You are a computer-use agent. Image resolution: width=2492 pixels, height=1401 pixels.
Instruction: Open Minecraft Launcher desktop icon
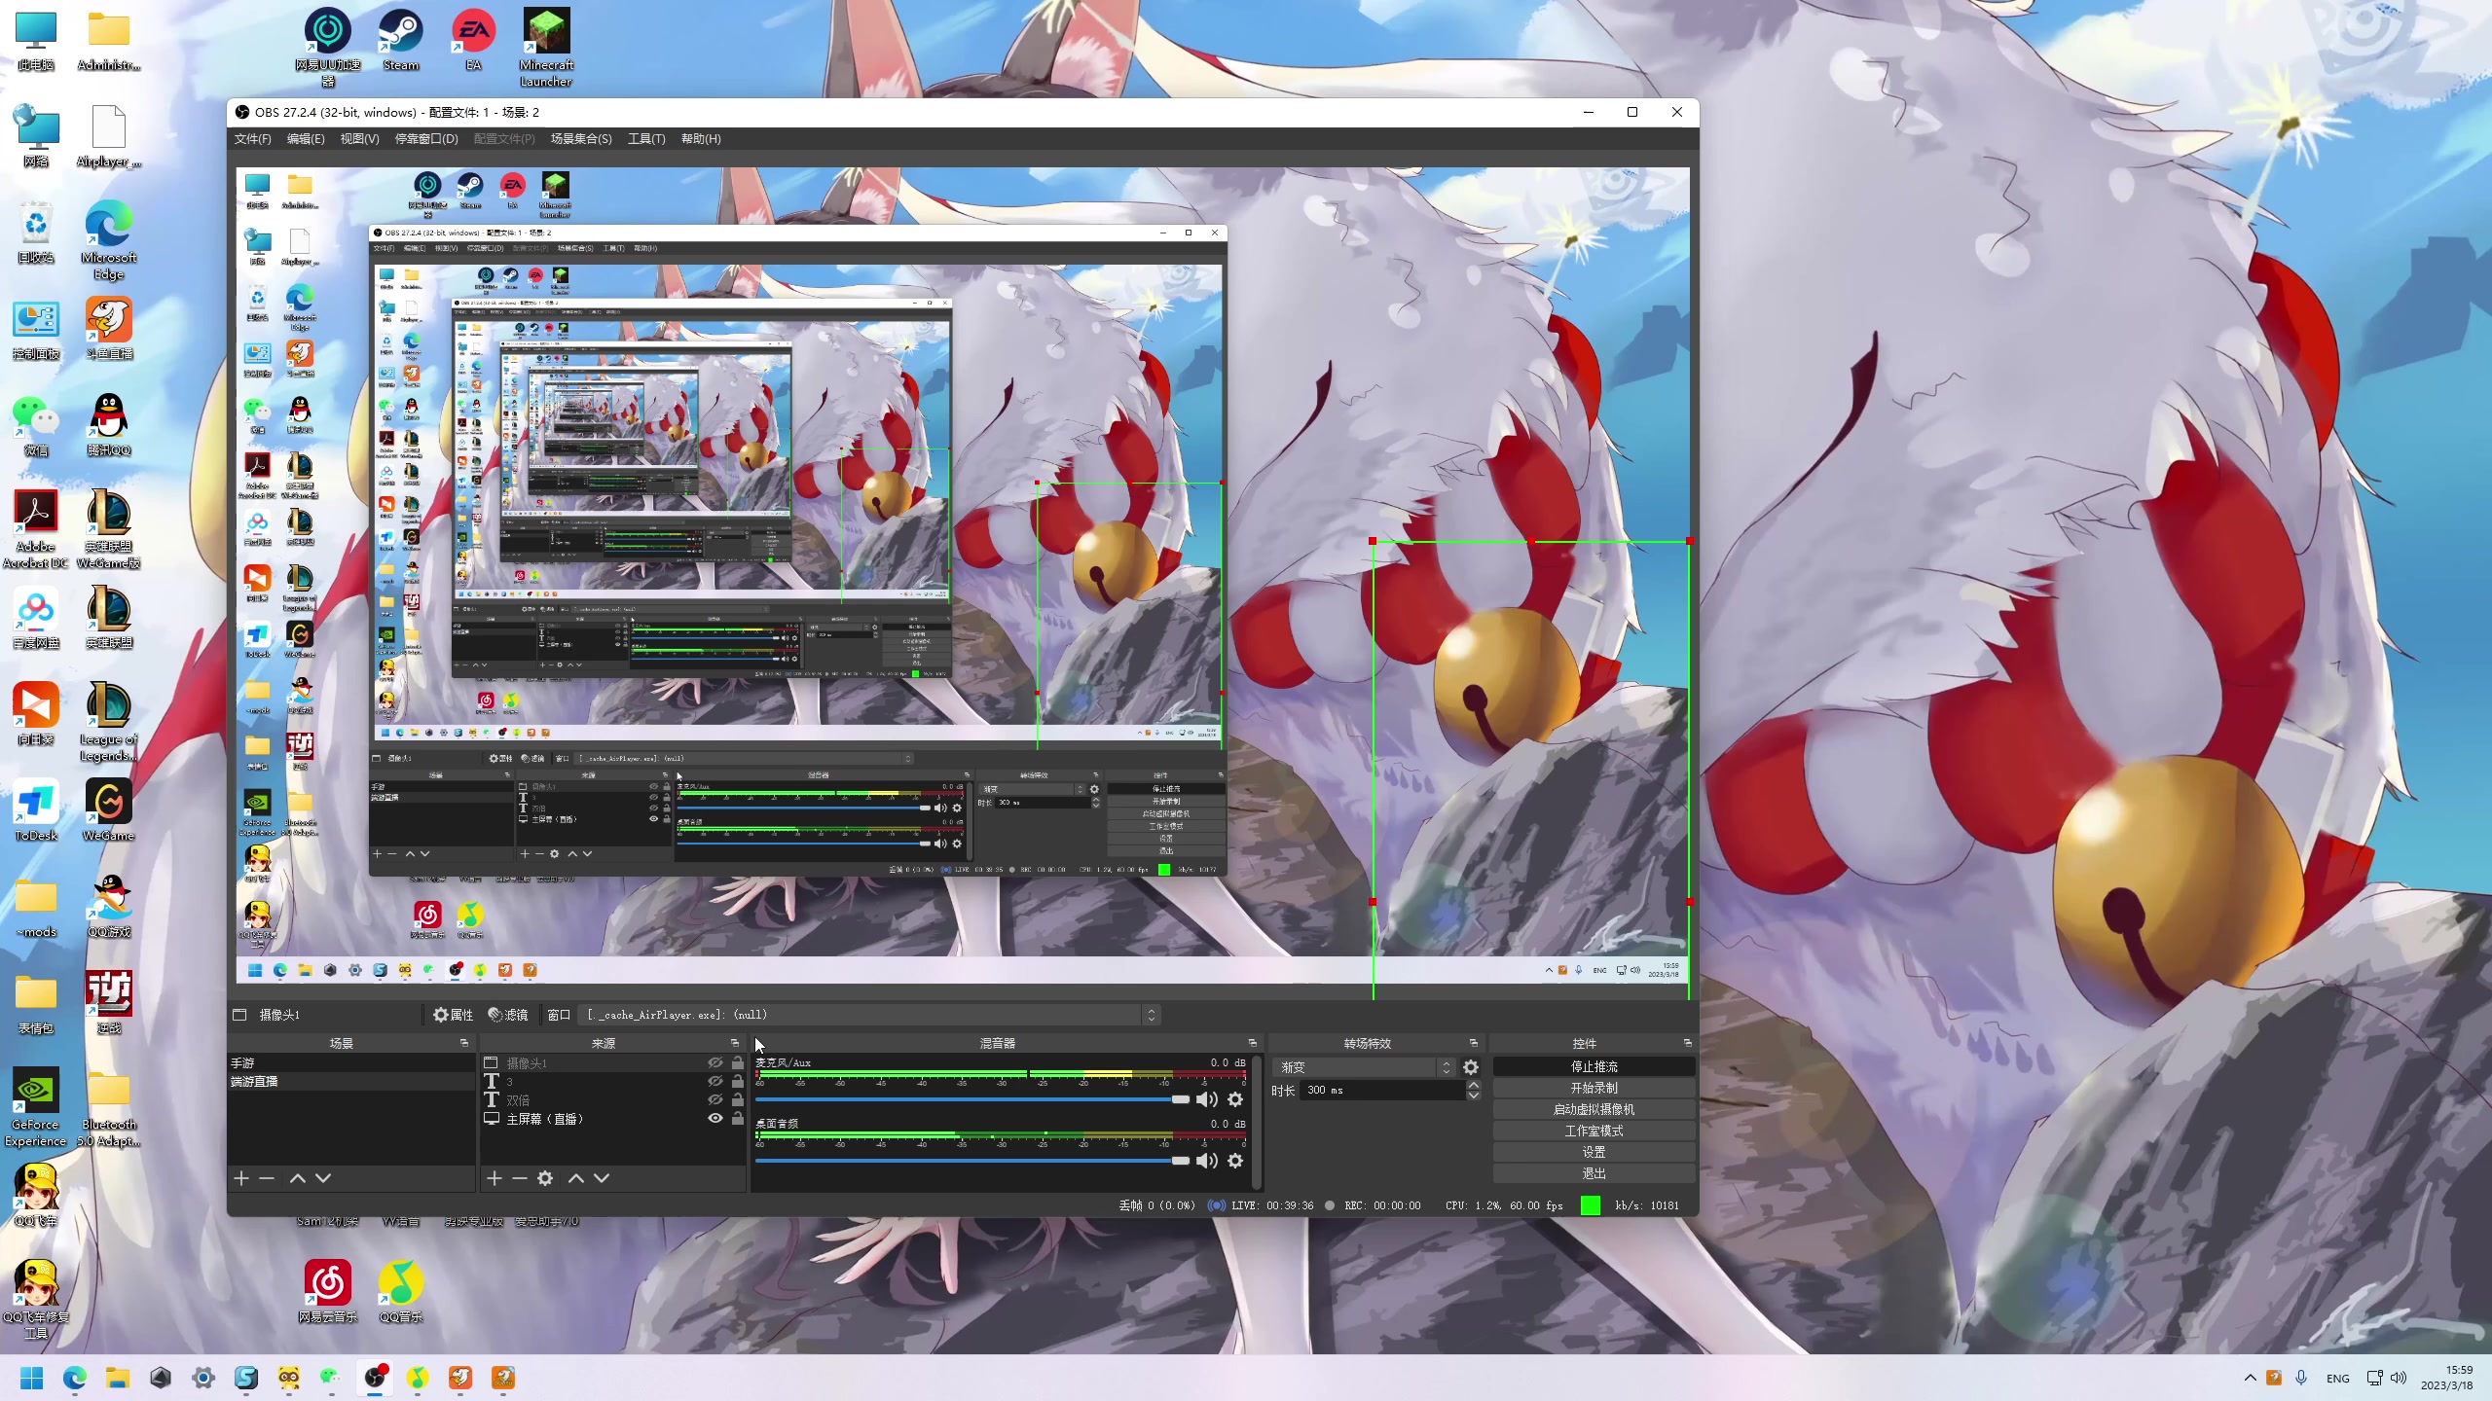tap(546, 47)
